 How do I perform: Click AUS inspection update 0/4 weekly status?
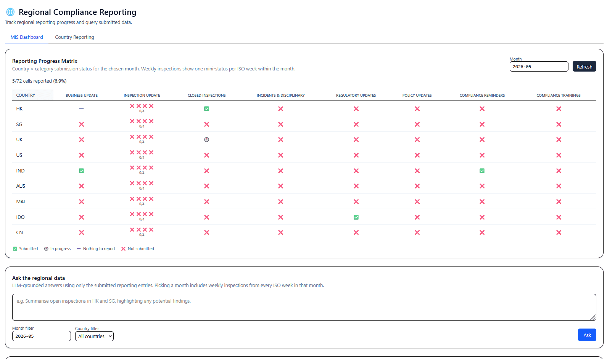pos(142,185)
